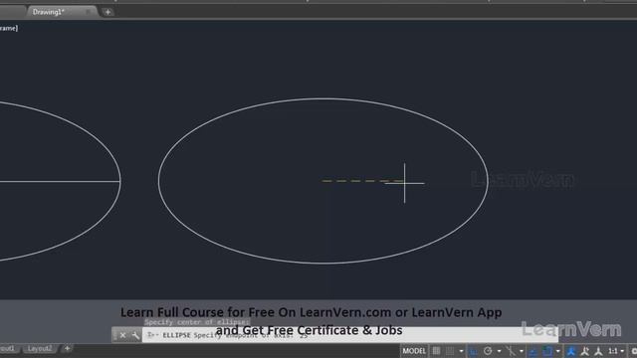Toggle auto-add annotation scales icon
Screen dimensions: 637x358
coord(584,351)
